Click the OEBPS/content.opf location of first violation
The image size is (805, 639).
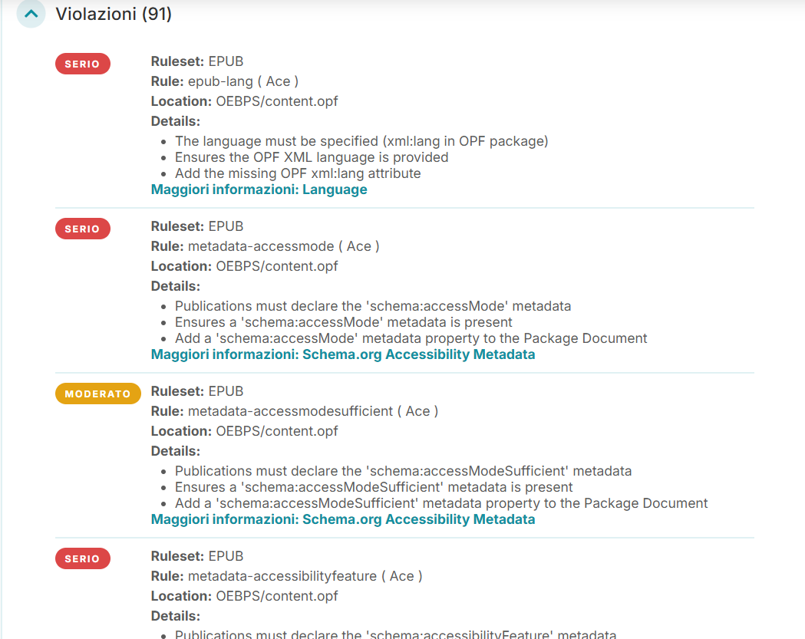coord(276,100)
